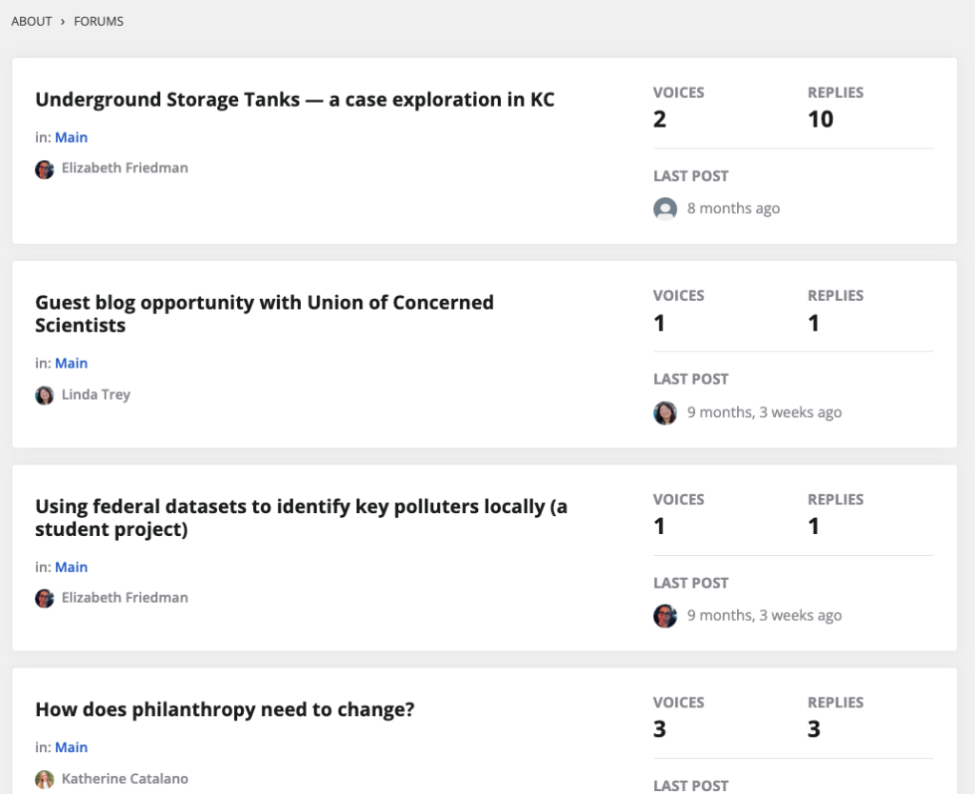Click "8 months ago" last post timestamp

click(x=733, y=208)
